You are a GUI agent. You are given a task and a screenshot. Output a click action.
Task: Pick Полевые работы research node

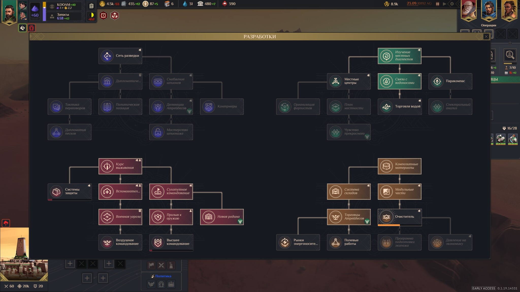[x=349, y=242]
